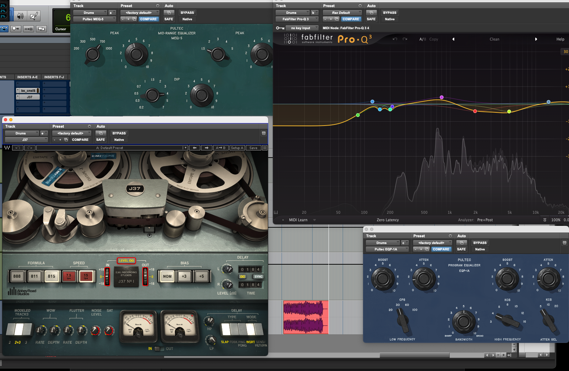Set J37 bias to +5
This screenshot has height=371, width=569.
201,276
